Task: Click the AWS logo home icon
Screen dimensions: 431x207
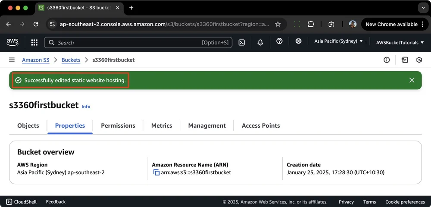Action: [x=12, y=42]
